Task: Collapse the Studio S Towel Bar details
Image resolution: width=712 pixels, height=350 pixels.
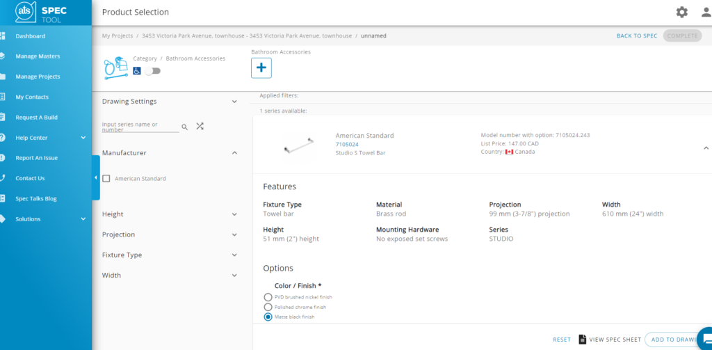Action: tap(706, 148)
